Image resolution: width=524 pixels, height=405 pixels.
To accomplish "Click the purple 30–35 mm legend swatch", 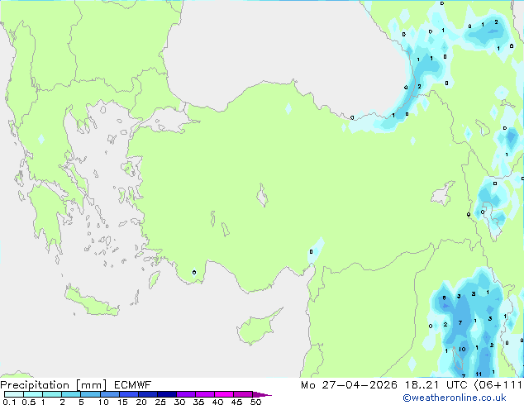I will pyautogui.click(x=186, y=394).
